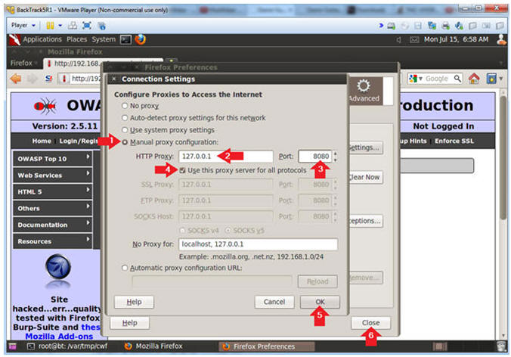Viewport: 511px width, 357px height.
Task: Expand the Web Services menu
Action: (x=53, y=175)
